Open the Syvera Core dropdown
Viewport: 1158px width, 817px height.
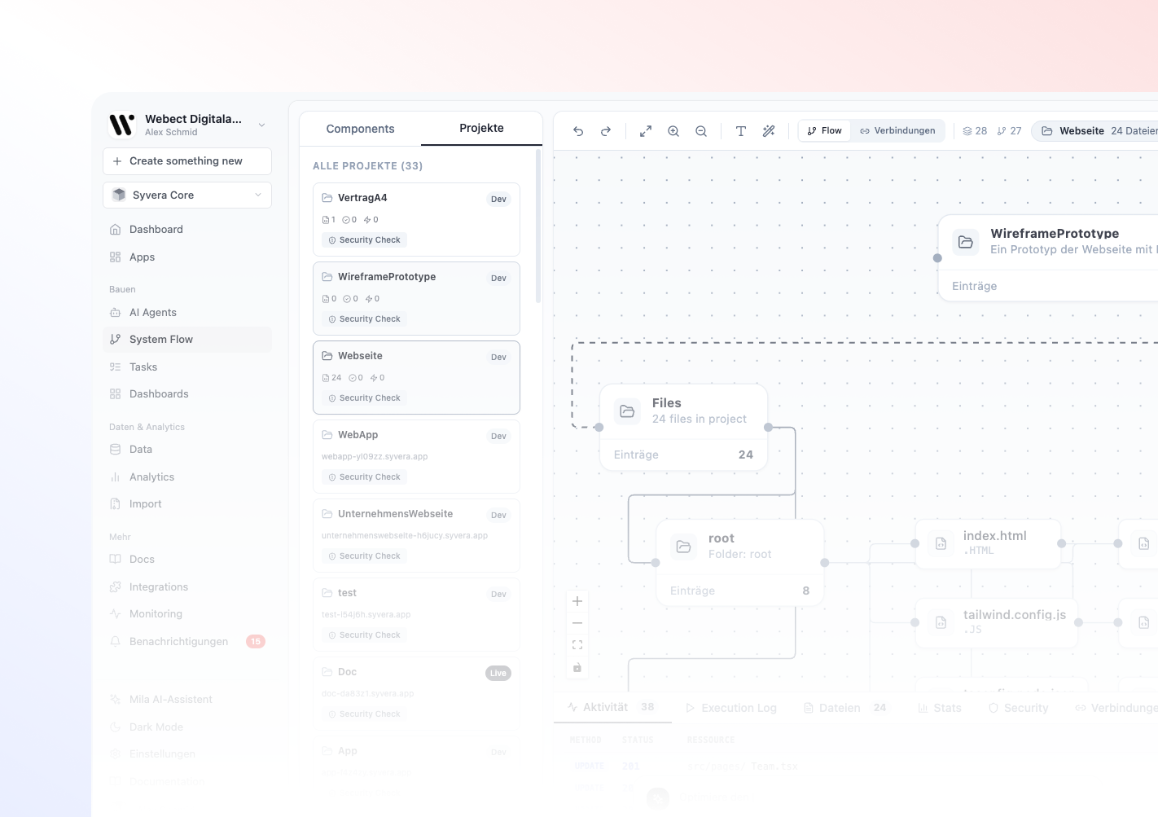(187, 195)
